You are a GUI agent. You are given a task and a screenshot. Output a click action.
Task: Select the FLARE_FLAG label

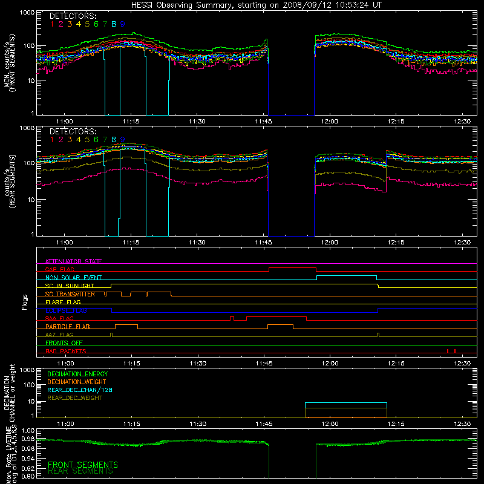pyautogui.click(x=63, y=302)
